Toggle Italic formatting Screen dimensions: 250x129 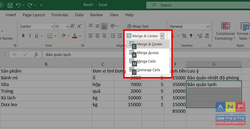pyautogui.click(x=30, y=36)
